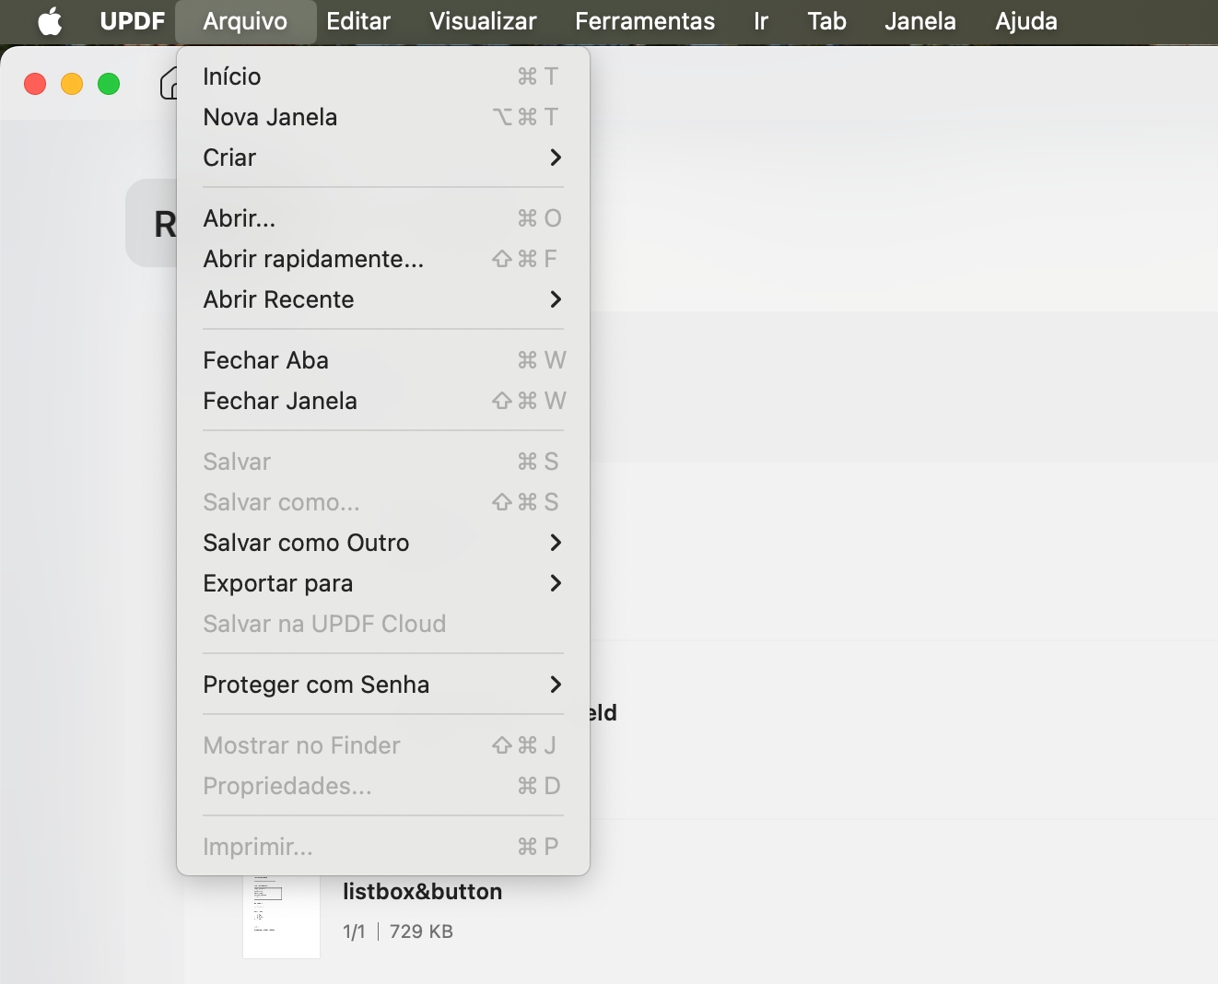This screenshot has height=984, width=1218.
Task: Expand the Proteger com Senha submenu
Action: 383,685
